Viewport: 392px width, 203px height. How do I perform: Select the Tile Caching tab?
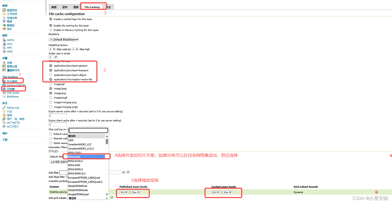coord(92,7)
